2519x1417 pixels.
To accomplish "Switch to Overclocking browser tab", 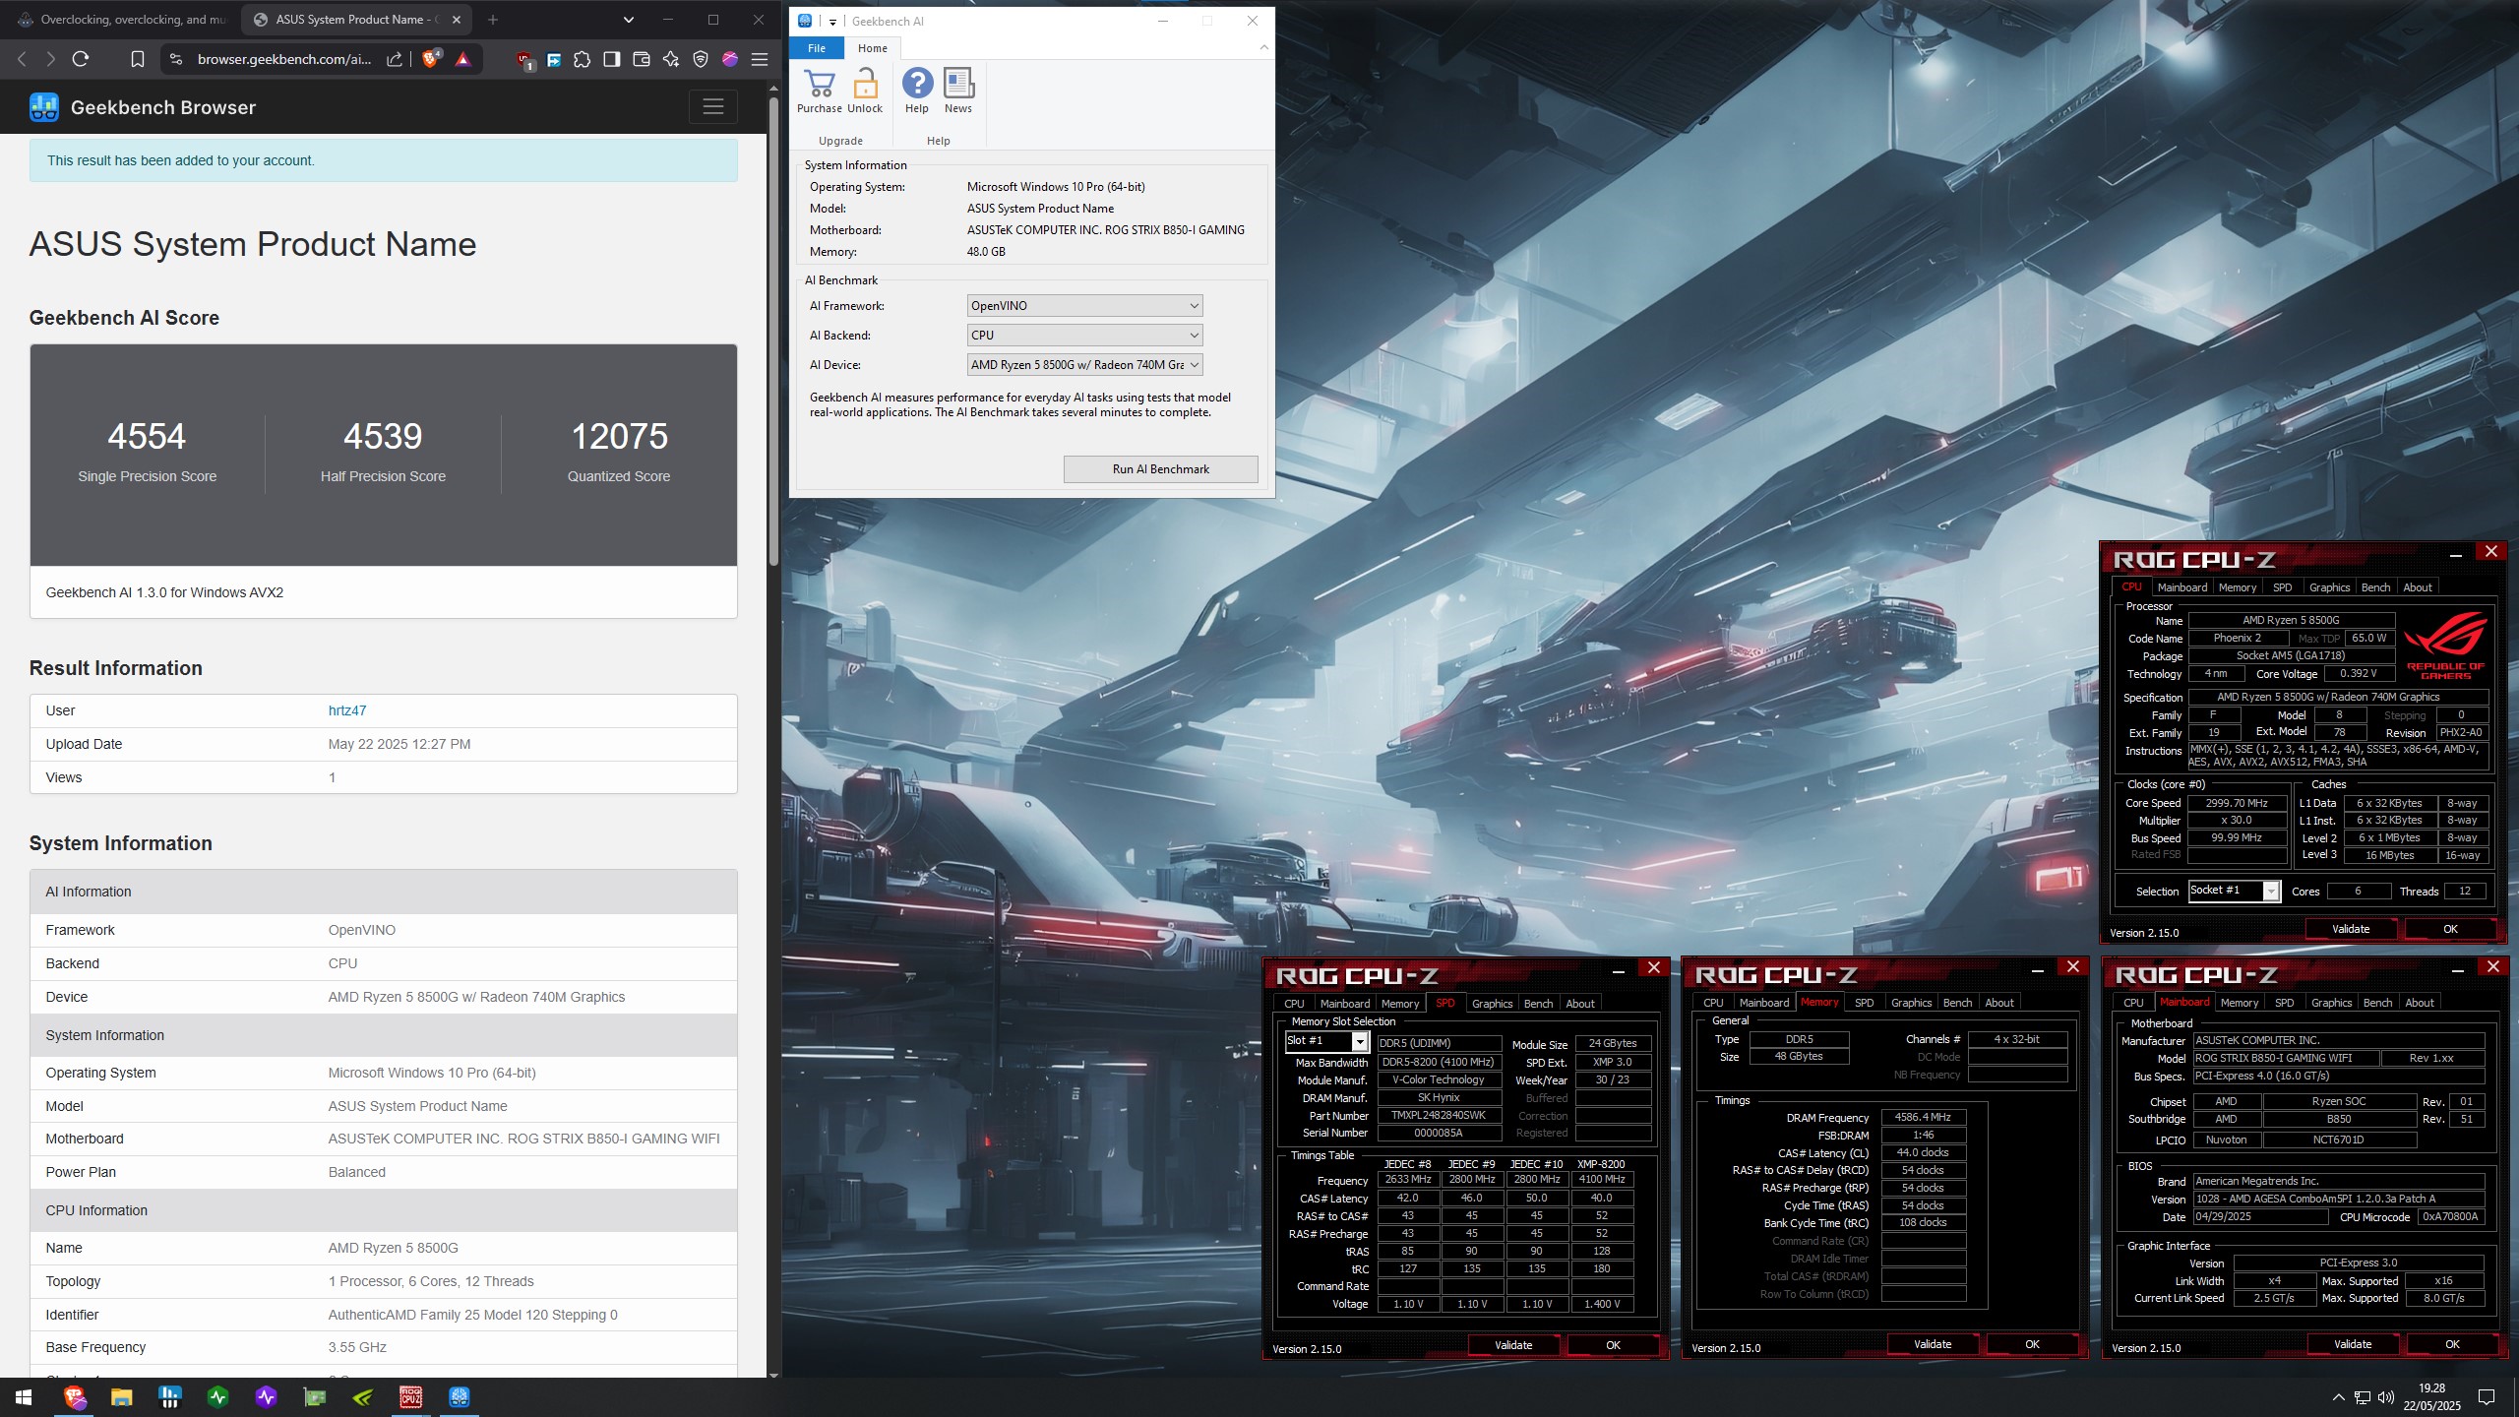I will point(123,20).
